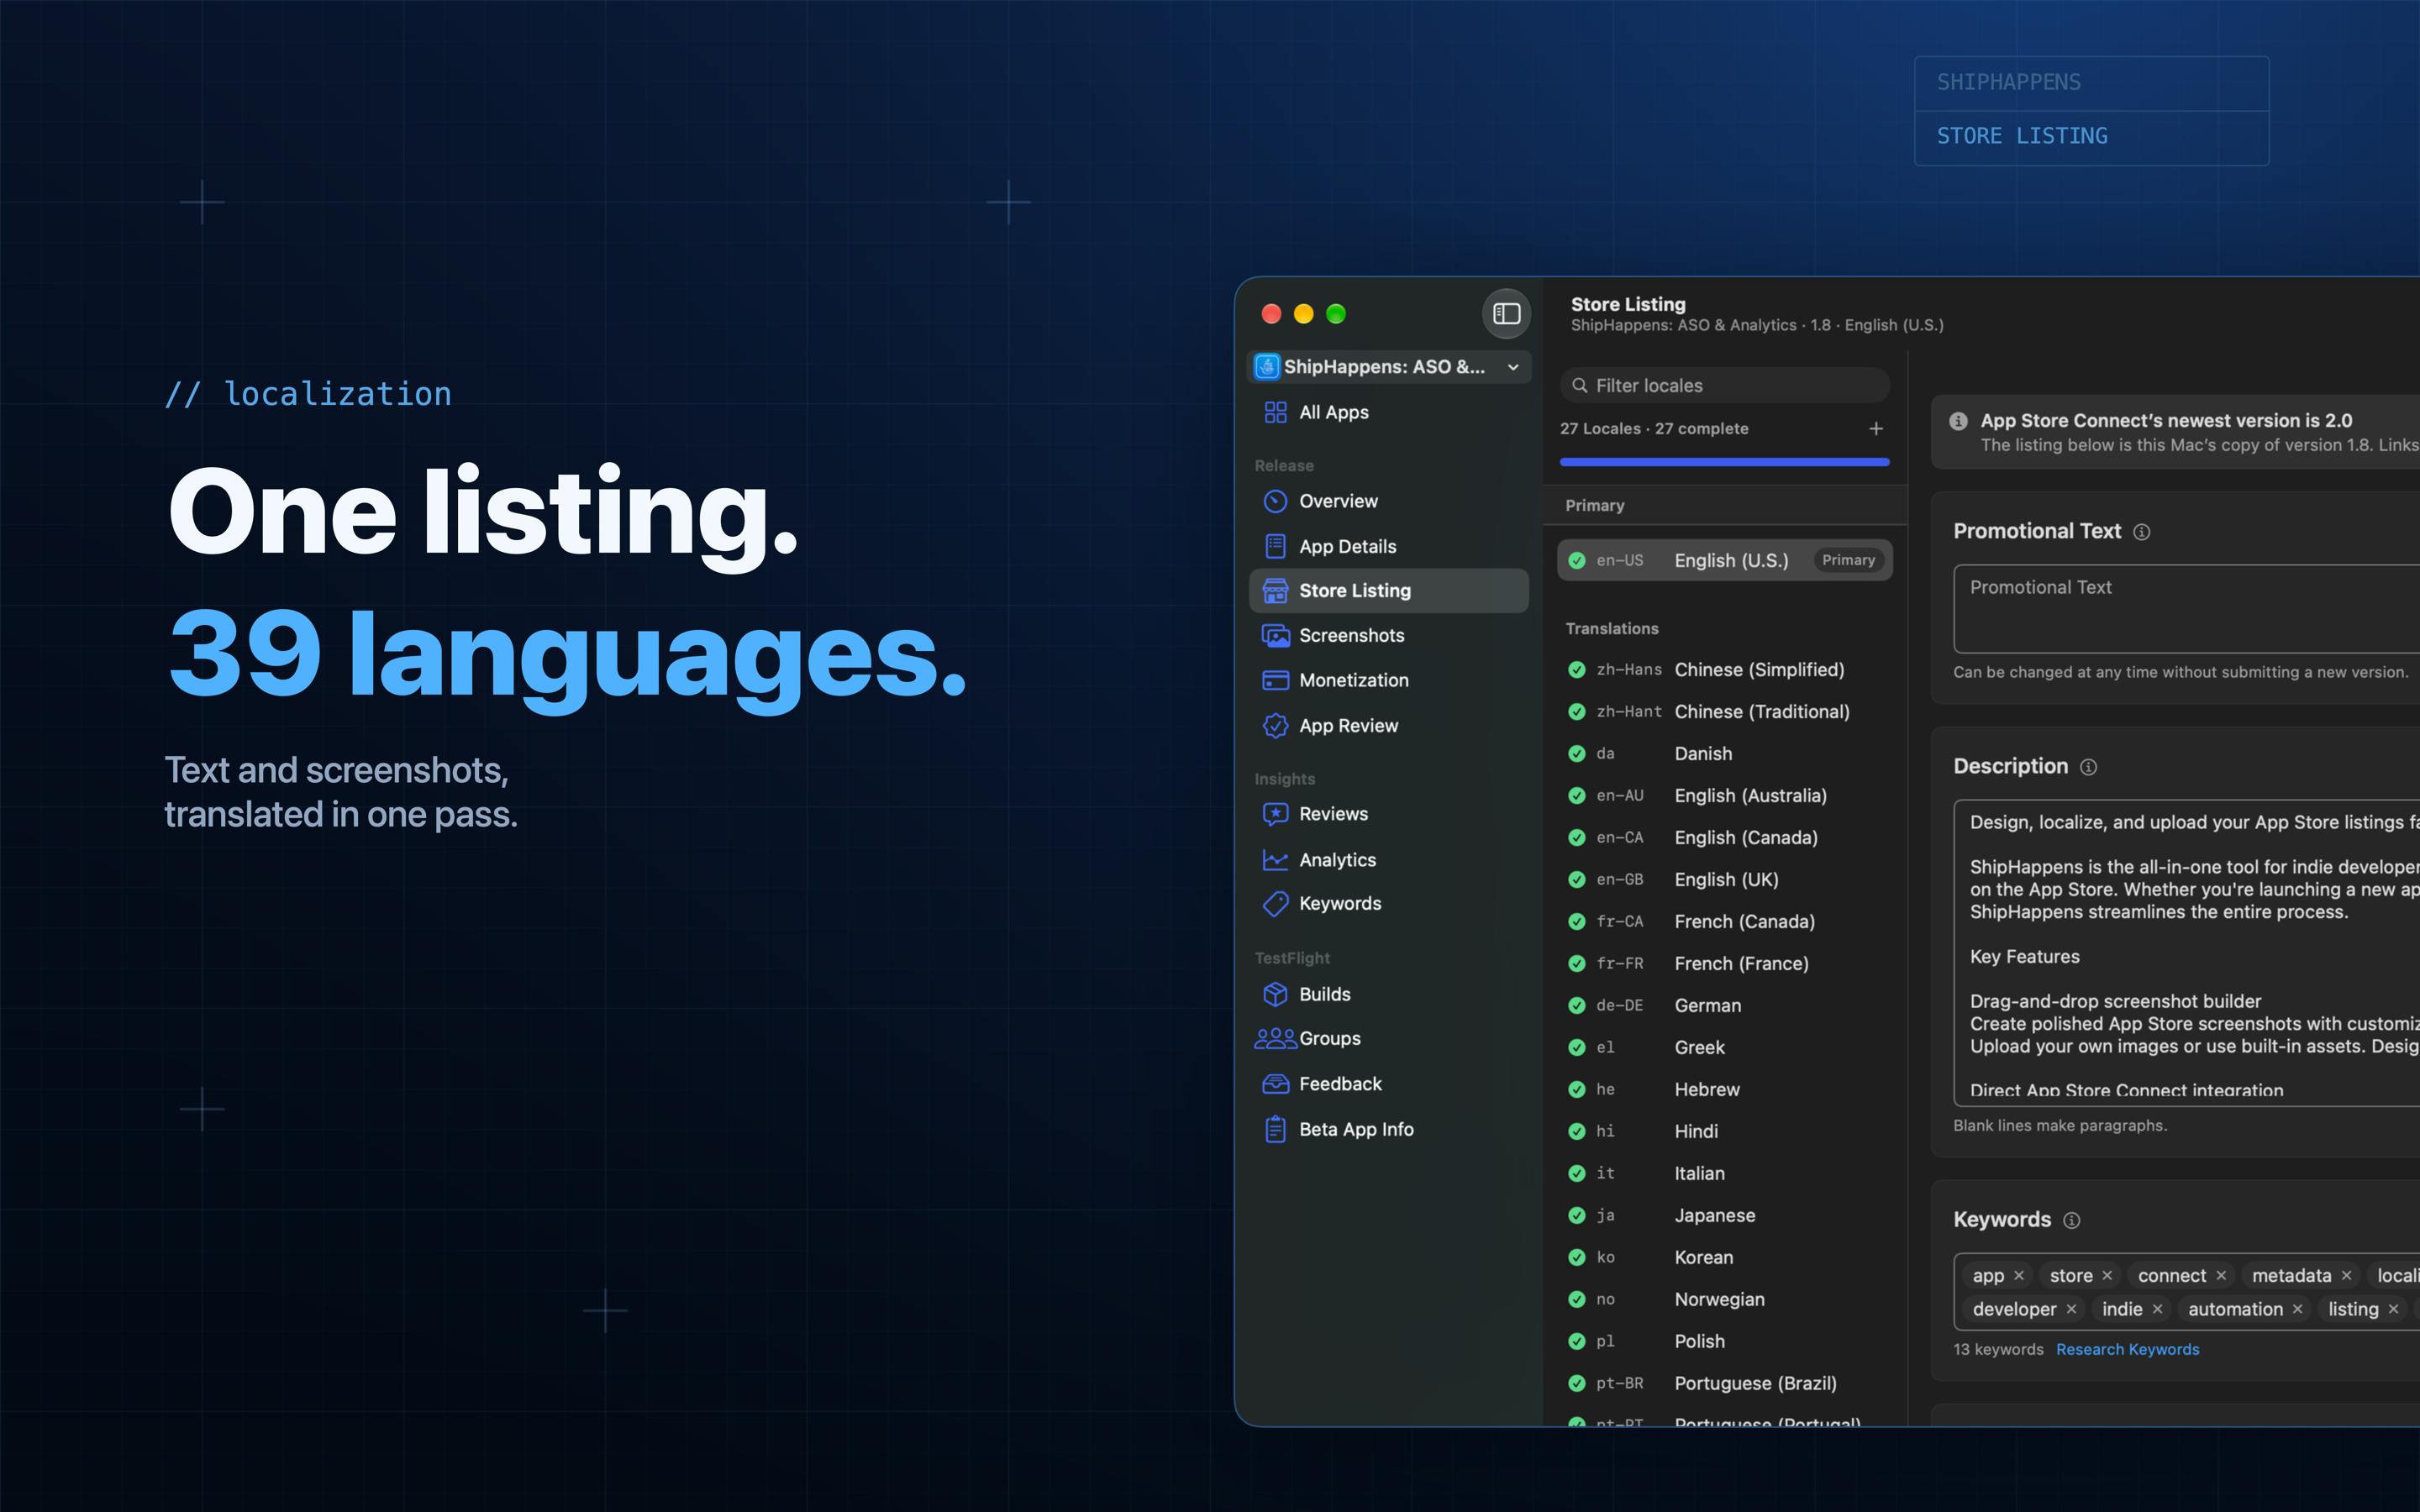This screenshot has height=1512, width=2420.
Task: Select English (Australia) locale
Action: point(1725,796)
